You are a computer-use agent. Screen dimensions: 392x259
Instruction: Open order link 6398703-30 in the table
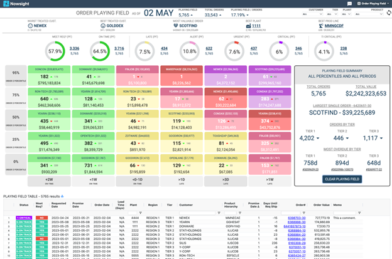point(298,219)
